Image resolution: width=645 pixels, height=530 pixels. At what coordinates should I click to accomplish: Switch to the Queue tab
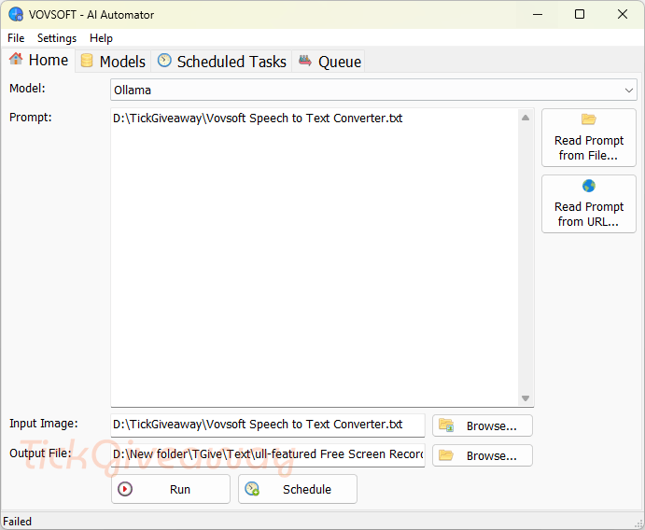(329, 62)
